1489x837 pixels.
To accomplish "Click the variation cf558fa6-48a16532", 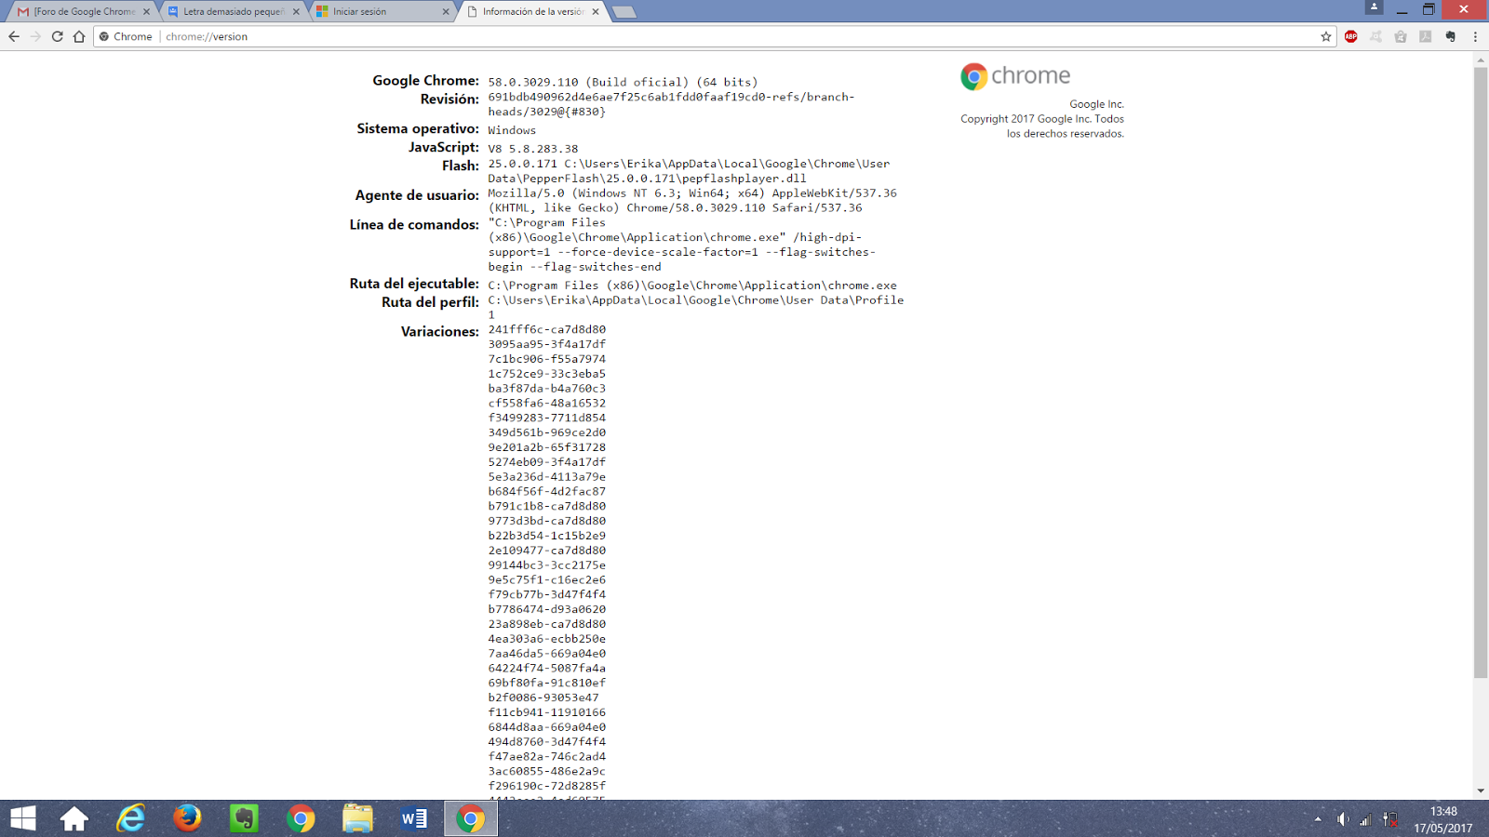I will point(547,403).
